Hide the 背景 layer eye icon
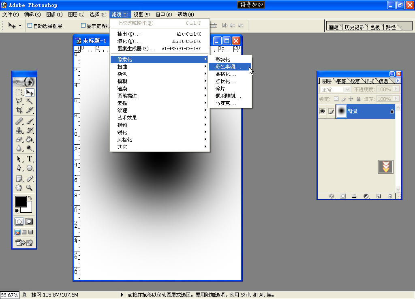Screen dimensions: 415x299 [322, 111]
